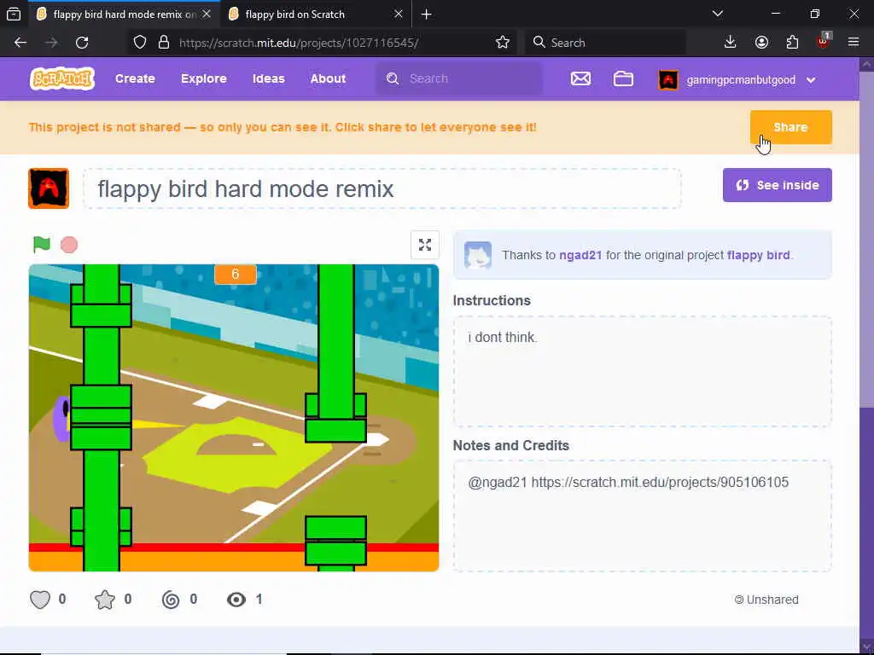Click the remix spiral icon
Image resolution: width=874 pixels, height=655 pixels.
click(171, 600)
